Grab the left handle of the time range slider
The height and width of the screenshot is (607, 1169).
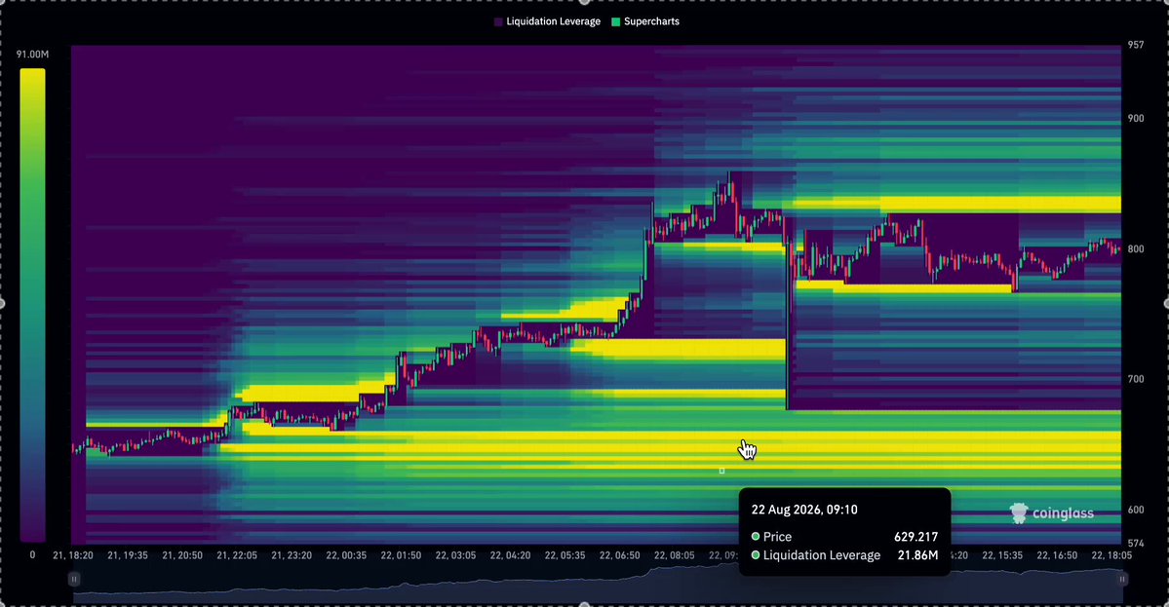point(74,579)
